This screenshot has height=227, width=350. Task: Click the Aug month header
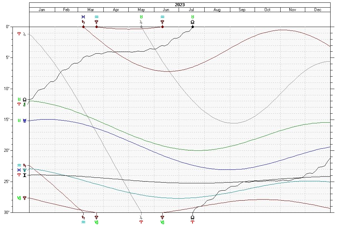coord(217,10)
